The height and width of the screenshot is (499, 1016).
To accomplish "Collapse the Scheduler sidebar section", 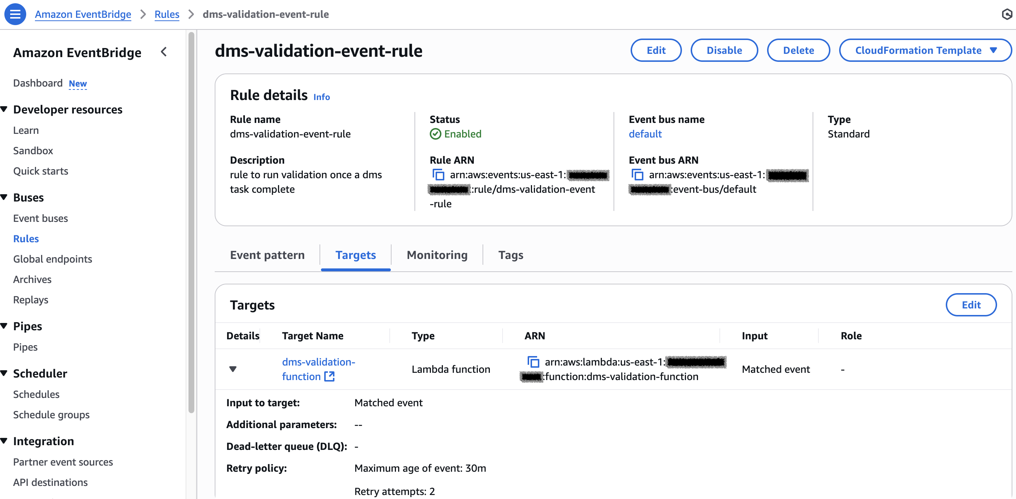I will tap(4, 373).
